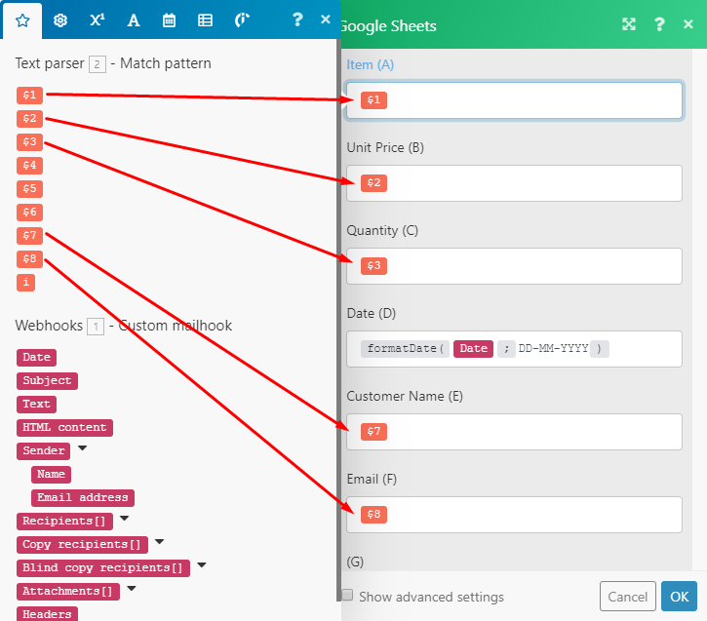Open the general functions gear tab
707x621 pixels.
[x=60, y=20]
